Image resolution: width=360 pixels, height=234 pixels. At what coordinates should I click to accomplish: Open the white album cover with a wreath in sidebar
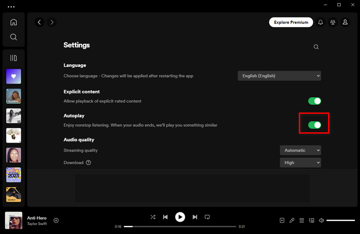point(13,135)
